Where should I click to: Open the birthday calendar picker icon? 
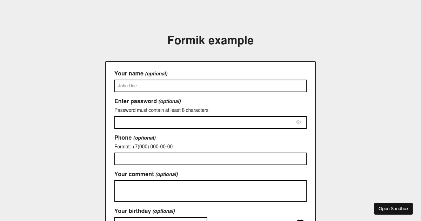[x=300, y=220]
